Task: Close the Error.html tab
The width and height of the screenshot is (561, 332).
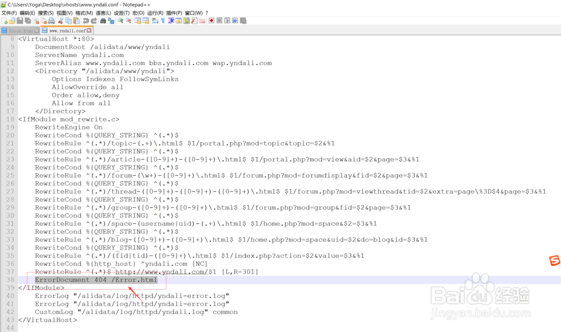Action: pyautogui.click(x=37, y=31)
